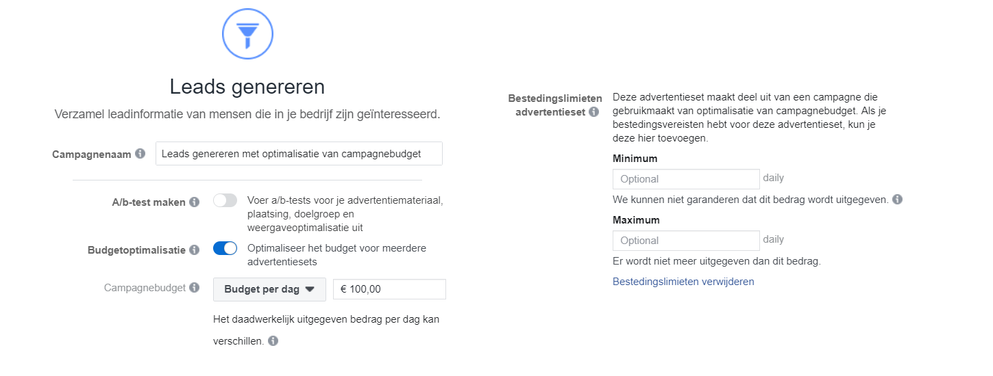This screenshot has height=376, width=993.
Task: Click the 'Budgetoptimalisatie' label text
Action: pyautogui.click(x=136, y=250)
